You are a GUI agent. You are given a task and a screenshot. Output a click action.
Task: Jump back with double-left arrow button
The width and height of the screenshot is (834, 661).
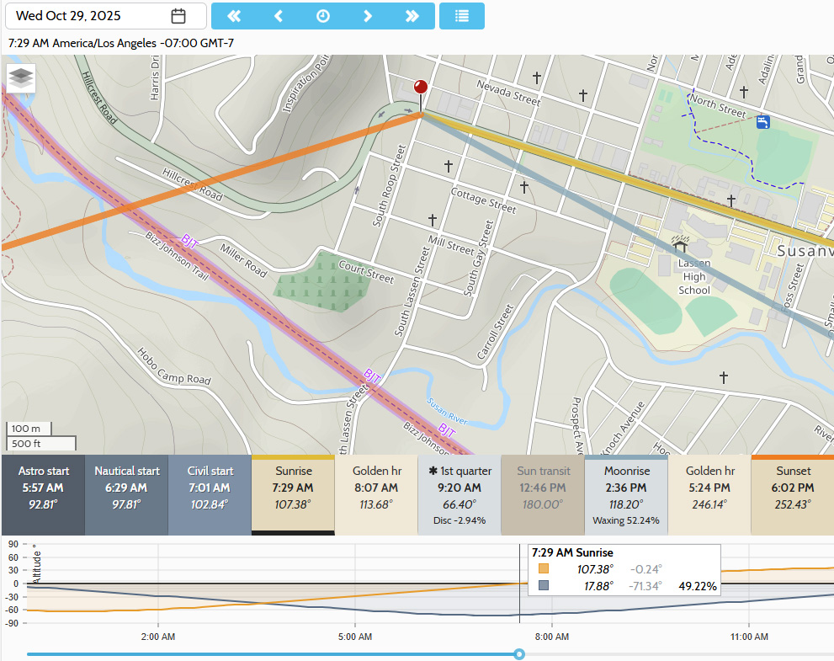(x=234, y=16)
